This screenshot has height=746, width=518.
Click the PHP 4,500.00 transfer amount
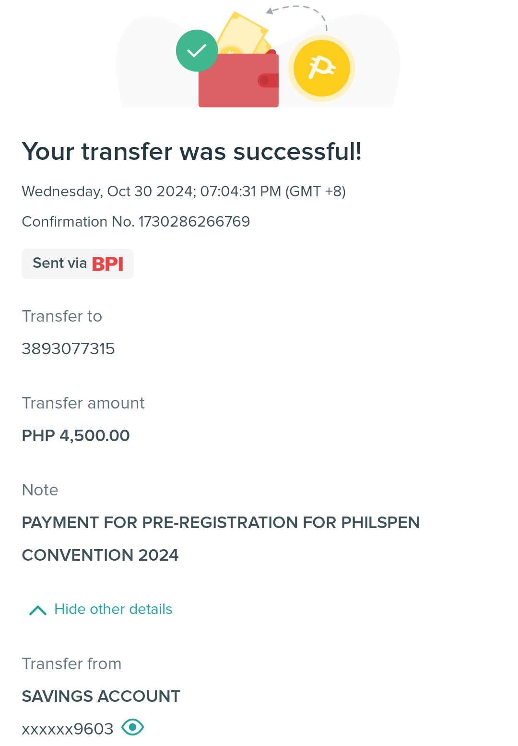(x=76, y=435)
